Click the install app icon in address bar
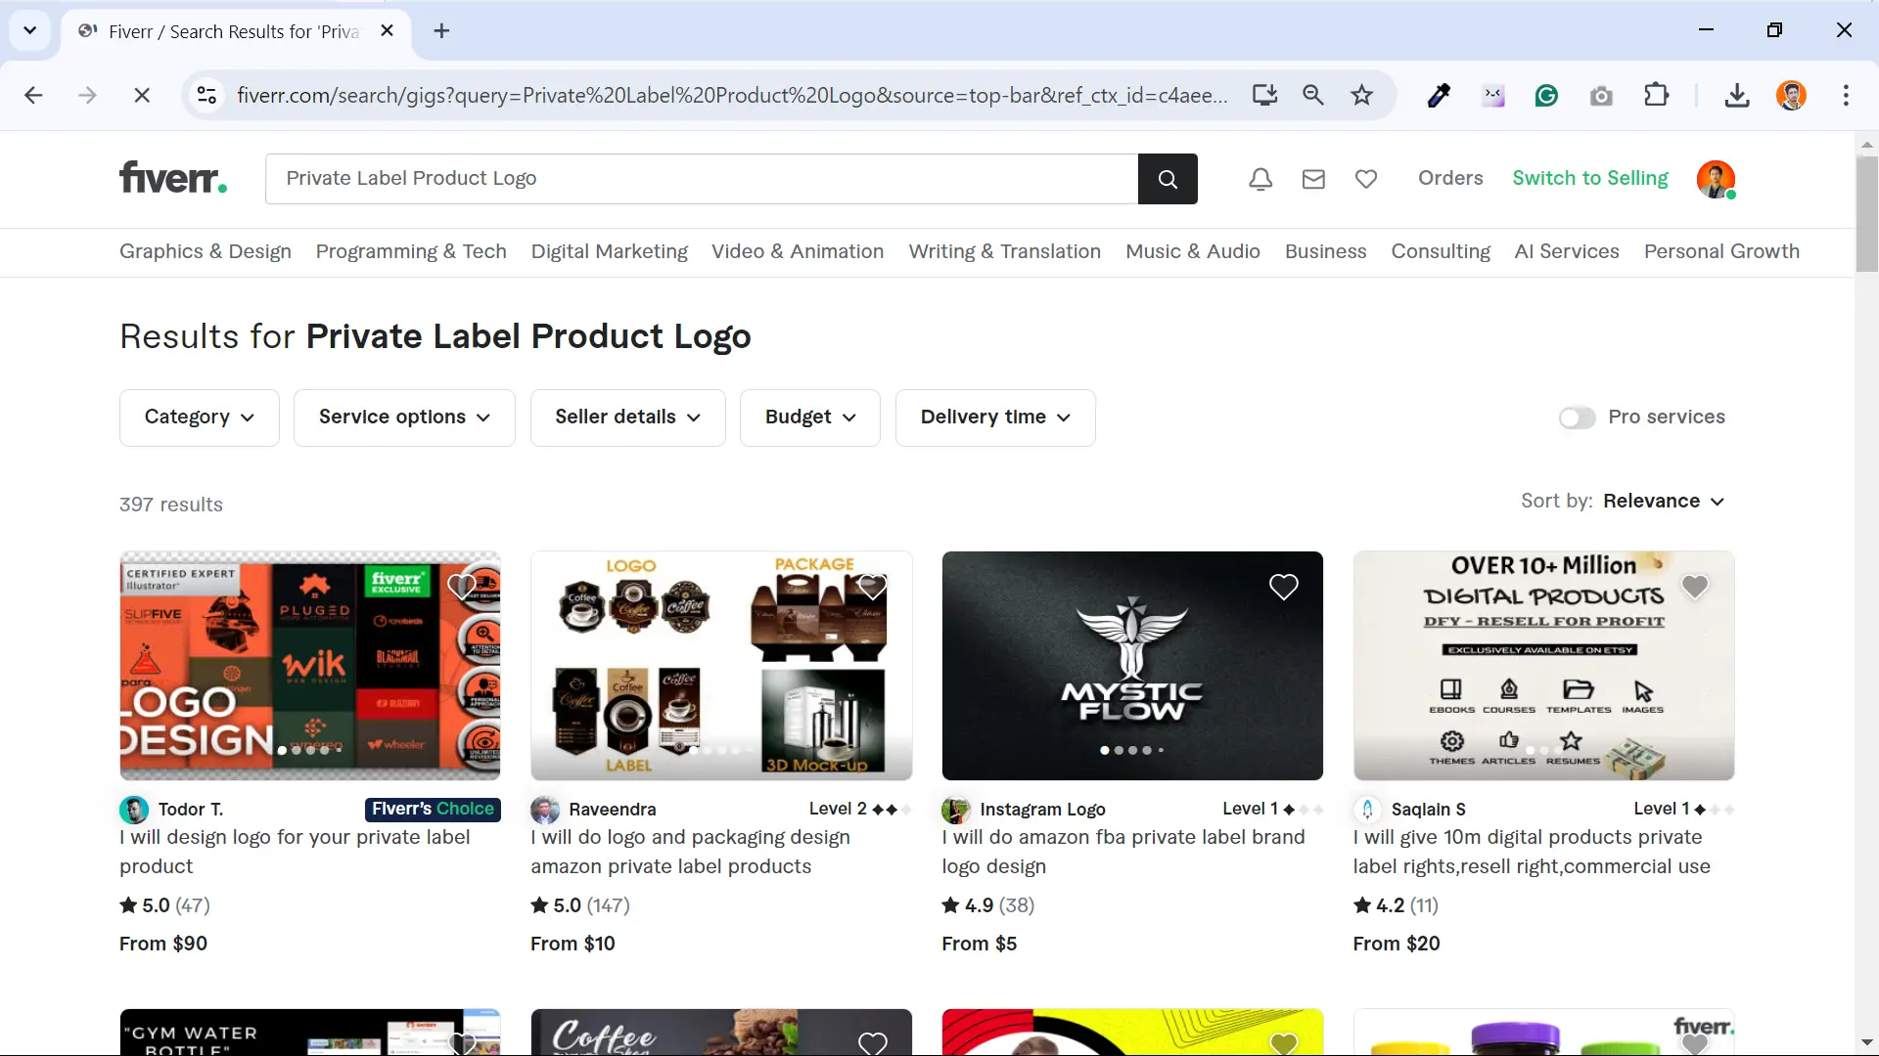Image resolution: width=1879 pixels, height=1056 pixels. pos(1264,95)
